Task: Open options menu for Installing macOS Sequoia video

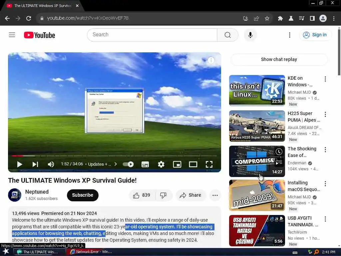Action: (325, 184)
